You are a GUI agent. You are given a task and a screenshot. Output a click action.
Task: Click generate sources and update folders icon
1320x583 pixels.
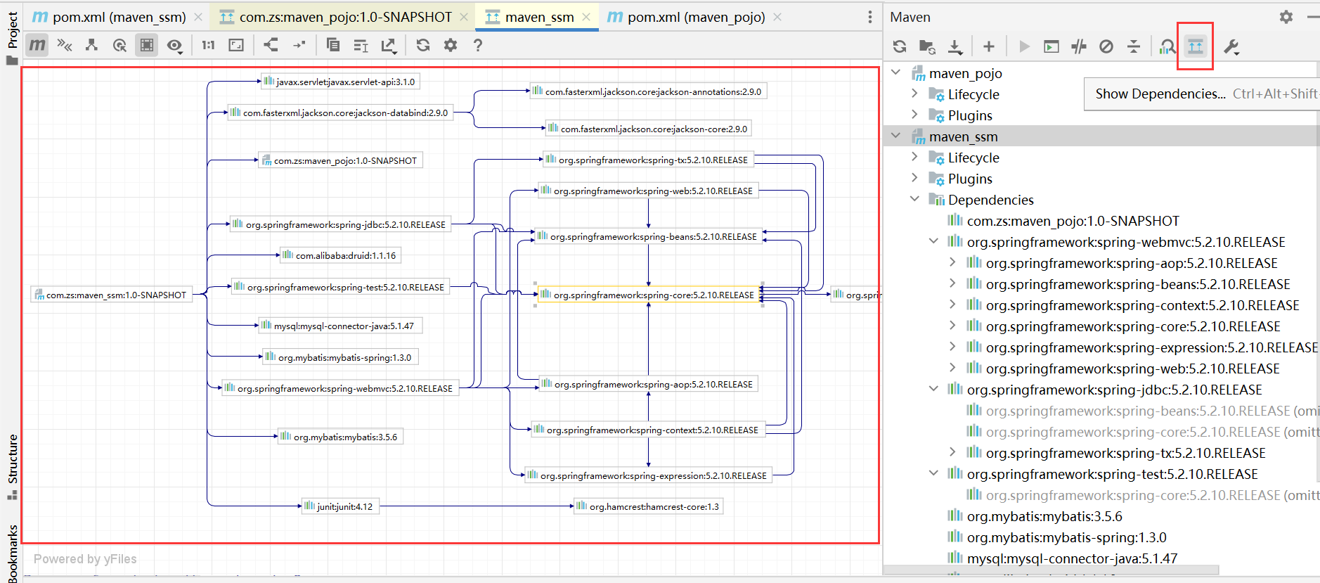(927, 46)
